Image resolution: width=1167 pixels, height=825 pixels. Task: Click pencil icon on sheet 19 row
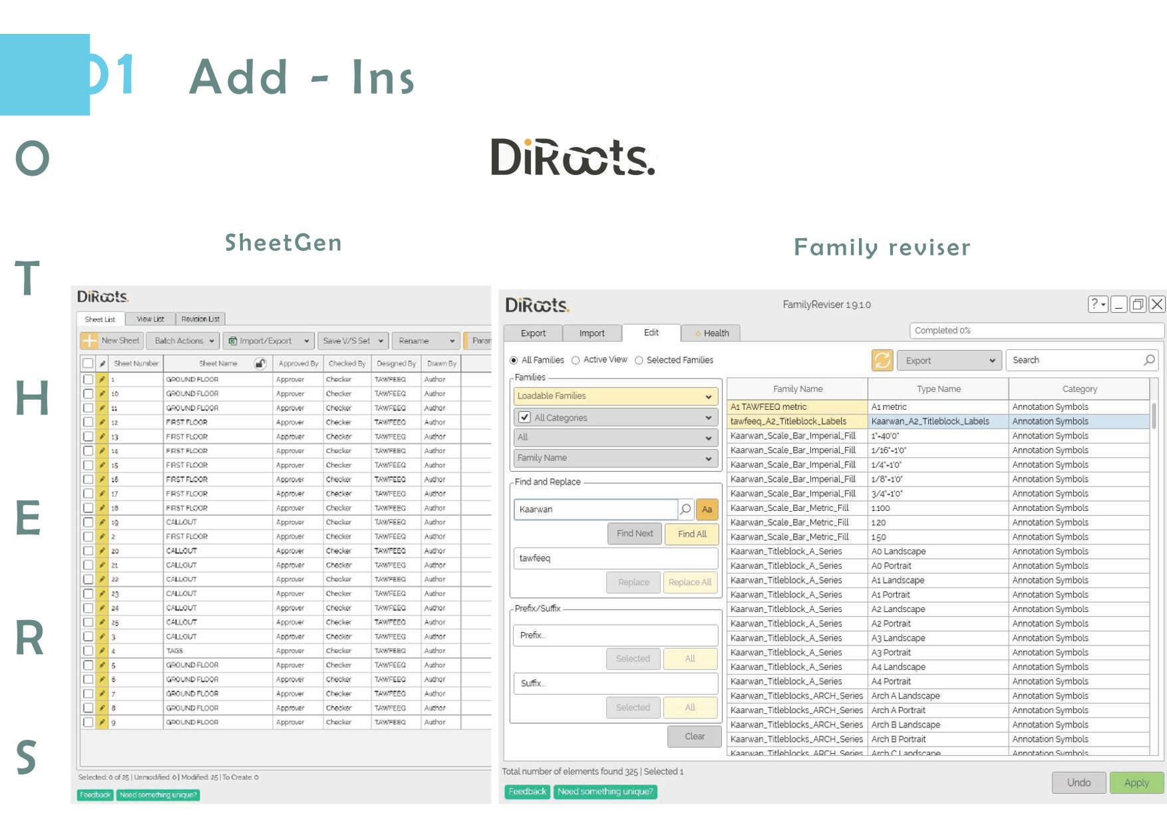(102, 522)
